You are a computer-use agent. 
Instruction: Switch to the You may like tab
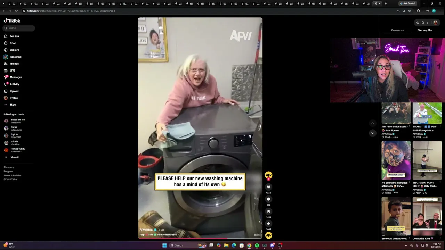(425, 30)
